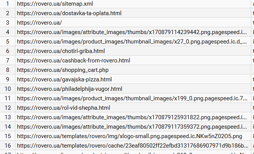
Task: Select the gavajska-pizza.html URL cell
Action: tap(64, 79)
